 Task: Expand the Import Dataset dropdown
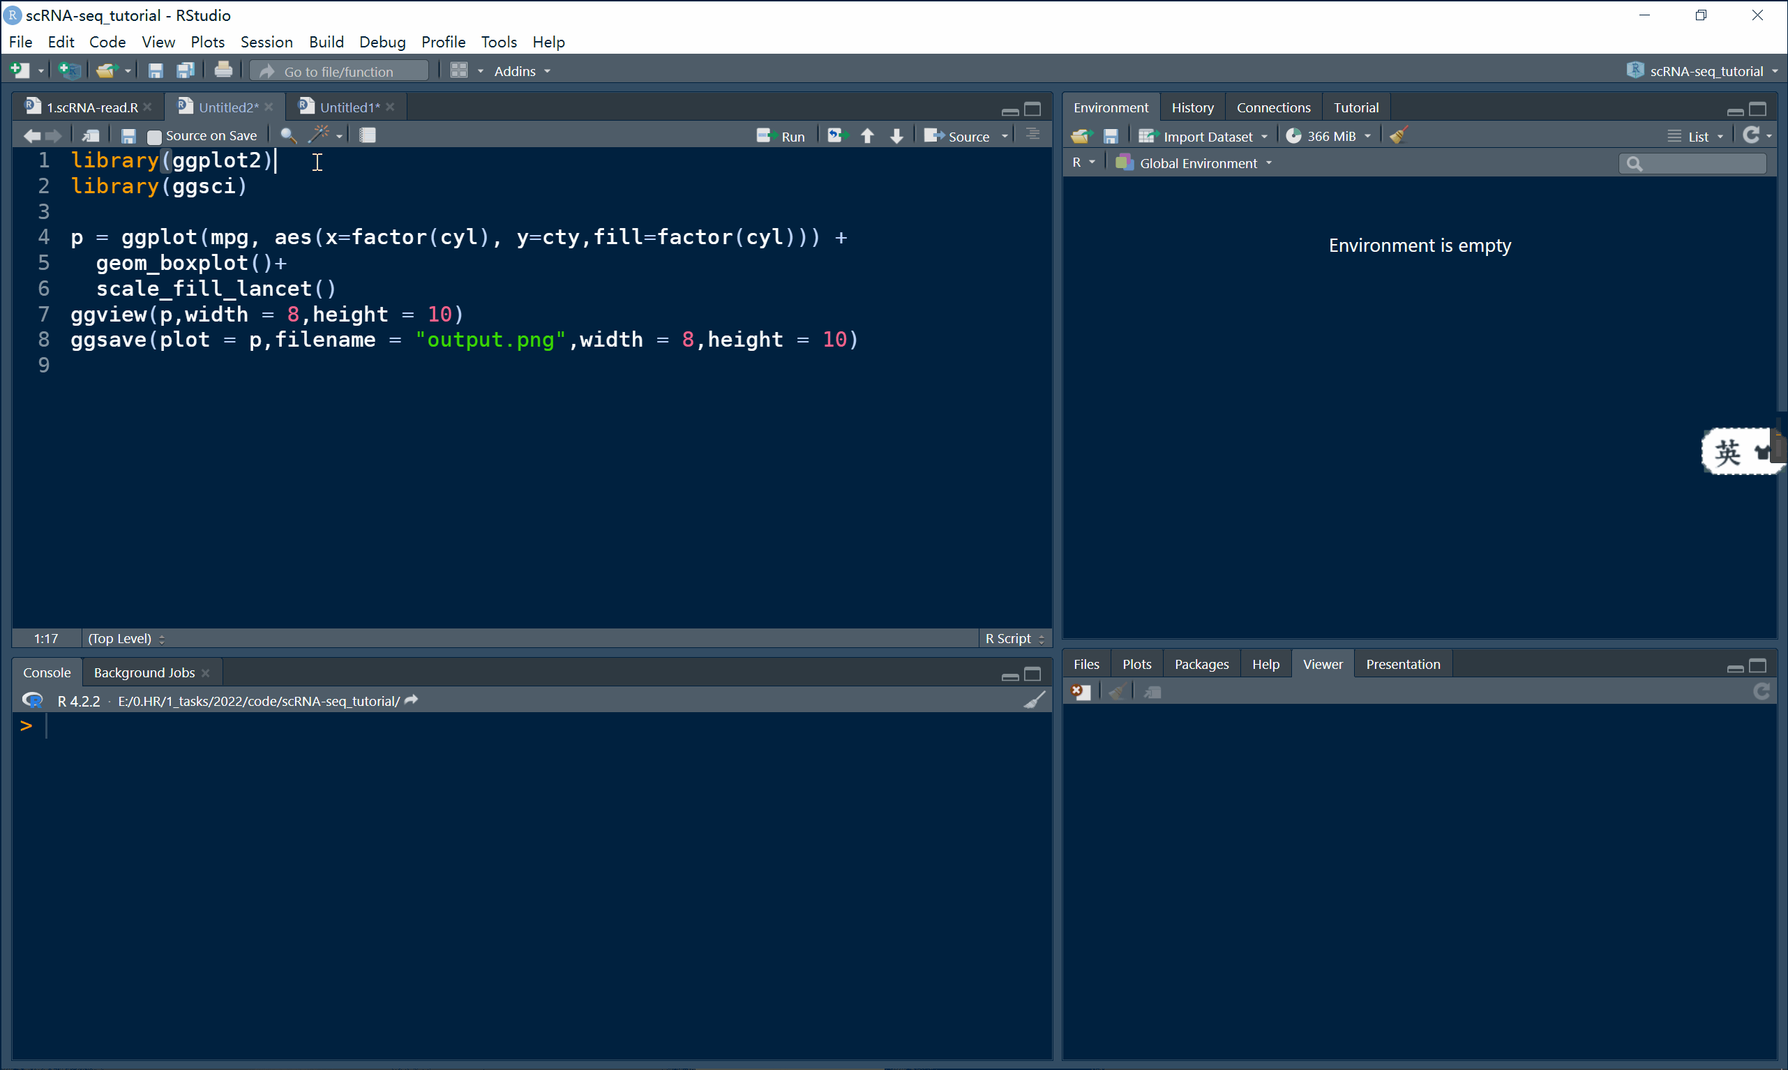tap(1208, 136)
